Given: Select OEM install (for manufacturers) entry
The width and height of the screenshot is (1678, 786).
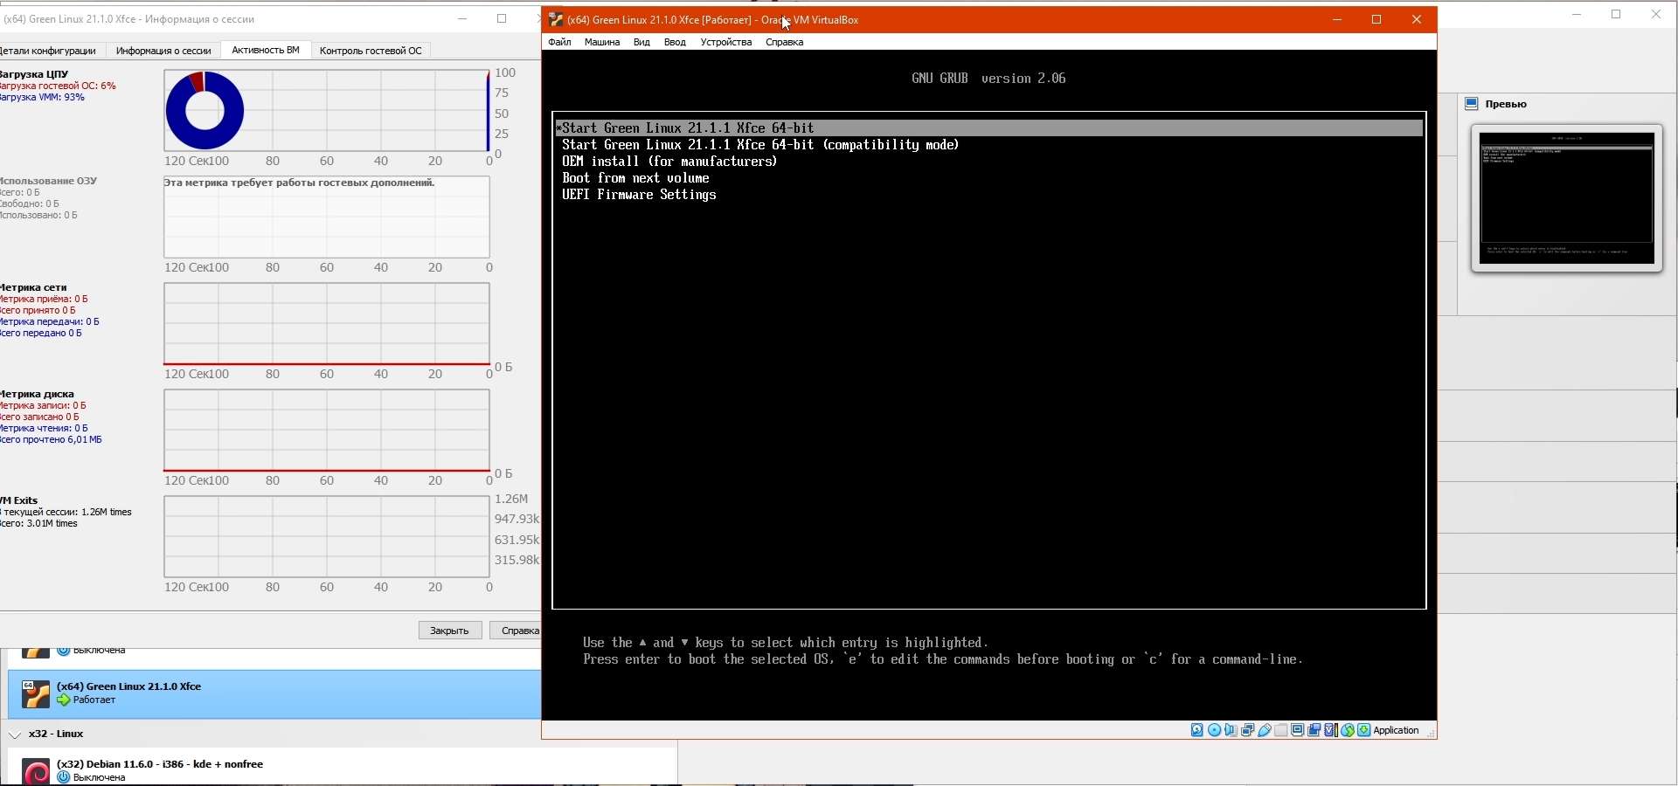Looking at the screenshot, I should (x=669, y=162).
